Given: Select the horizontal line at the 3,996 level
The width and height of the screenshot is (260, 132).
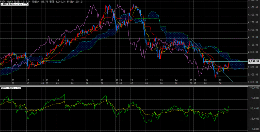Looking at the screenshot, I should [x=221, y=61].
